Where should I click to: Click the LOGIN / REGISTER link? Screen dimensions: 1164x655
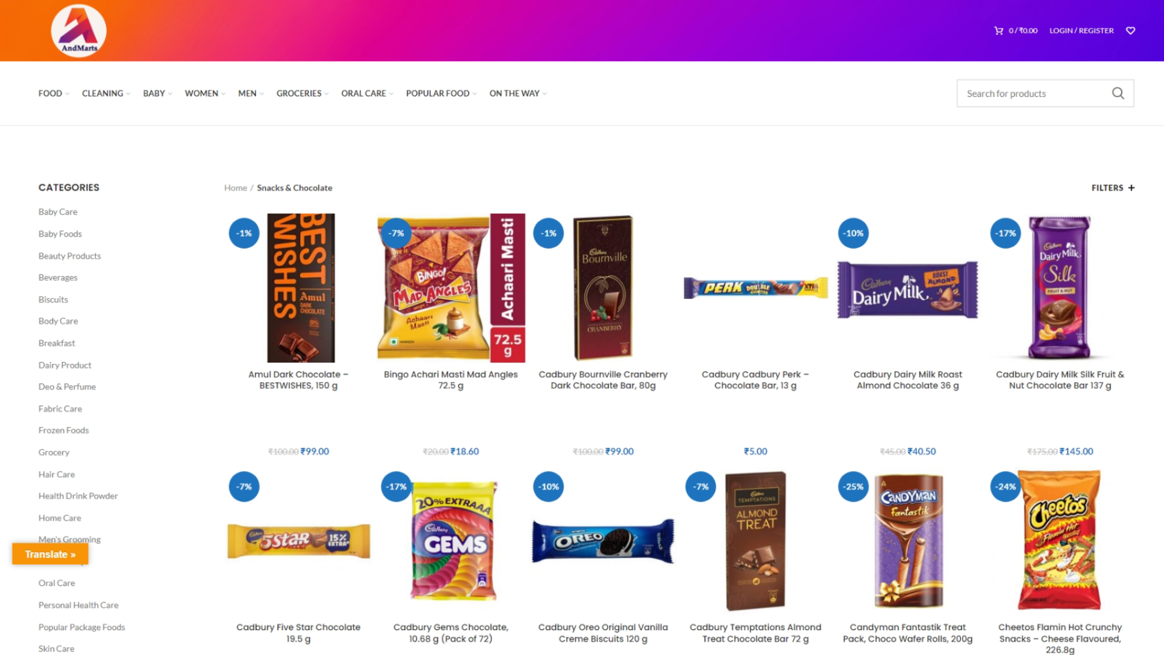click(x=1082, y=30)
